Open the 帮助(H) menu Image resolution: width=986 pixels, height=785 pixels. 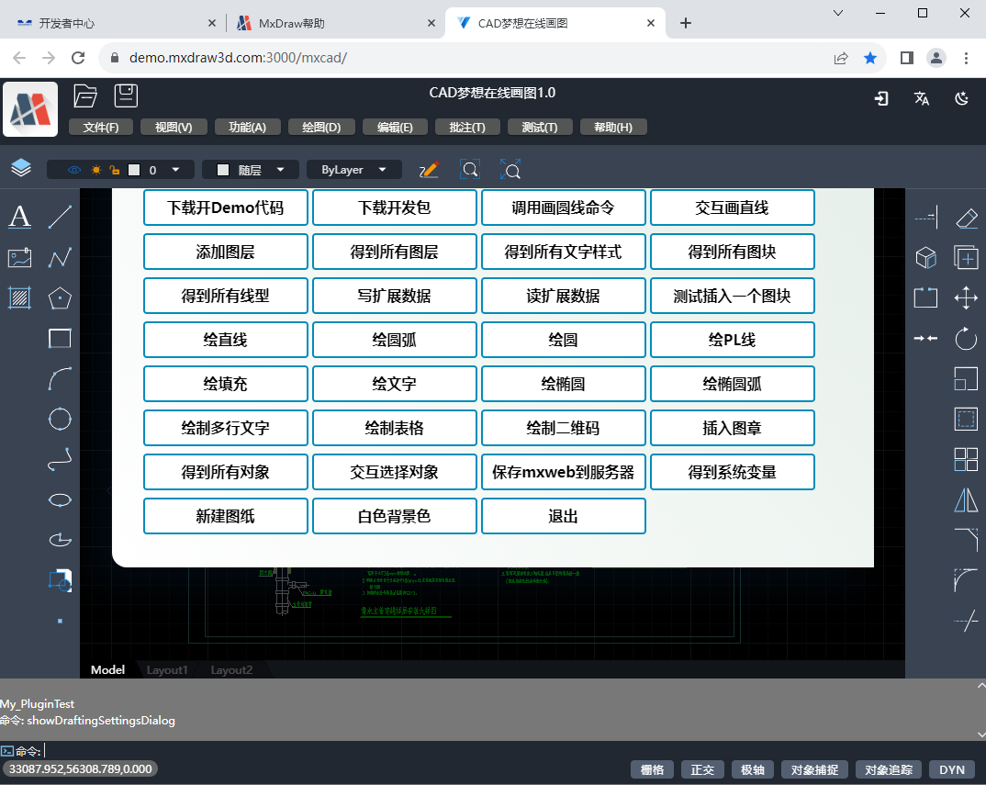click(613, 127)
